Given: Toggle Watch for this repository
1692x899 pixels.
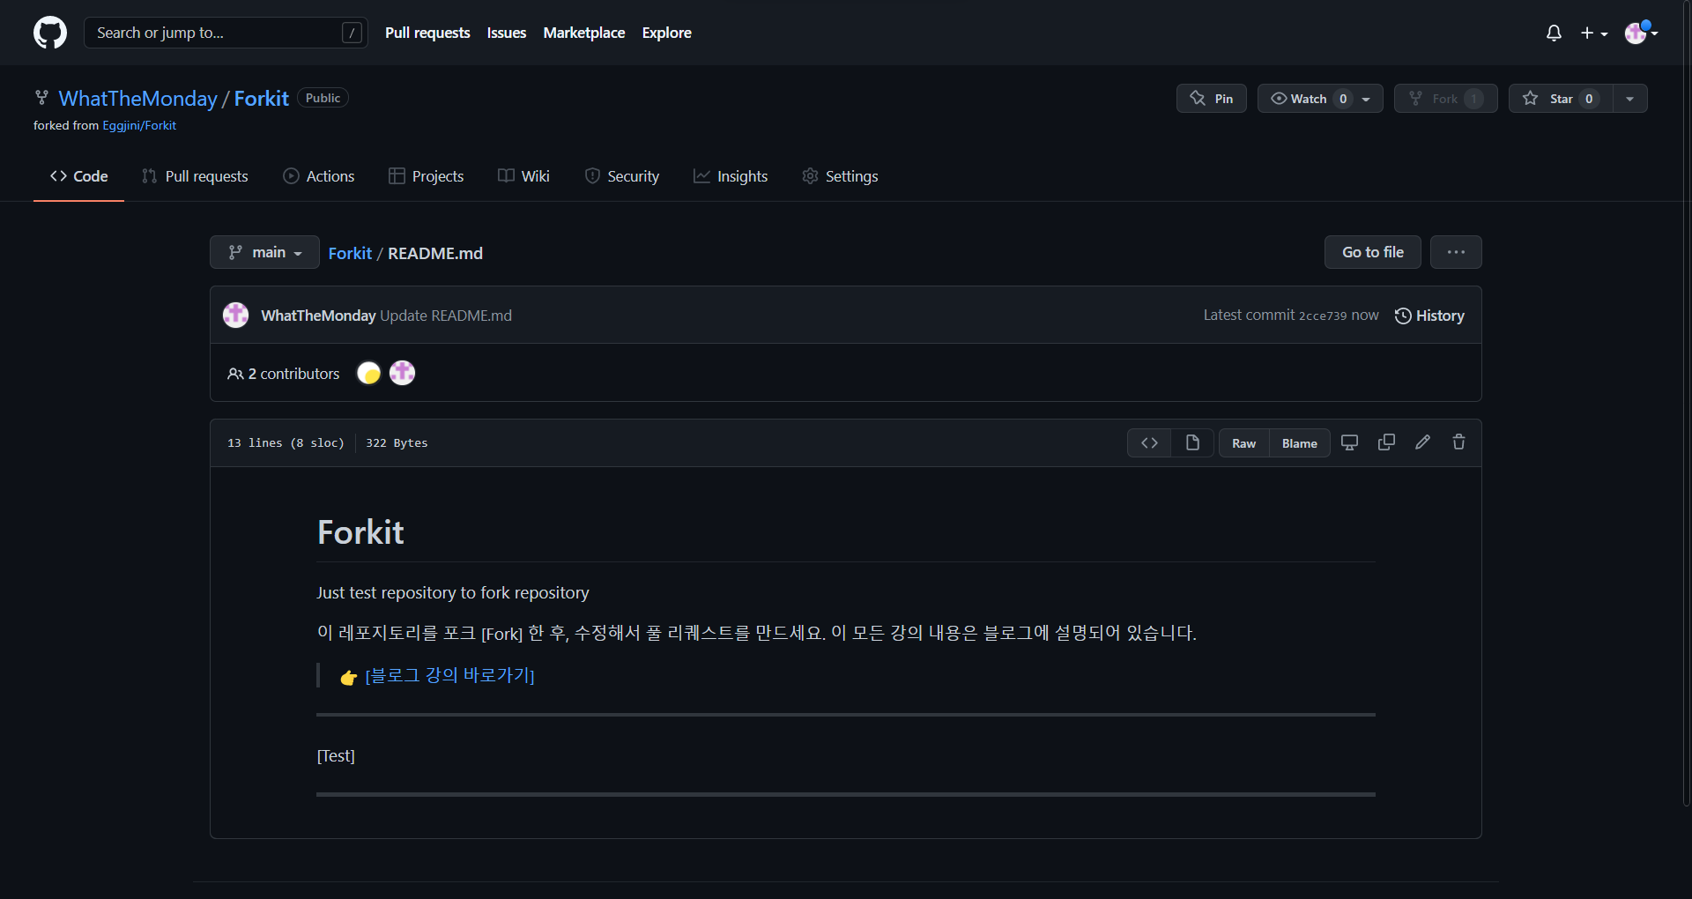Looking at the screenshot, I should tap(1309, 99).
